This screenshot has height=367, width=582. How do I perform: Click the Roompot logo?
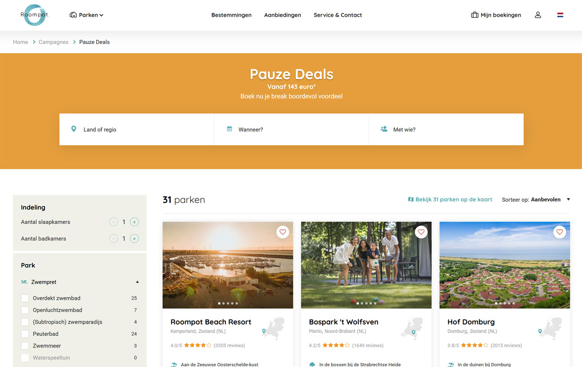click(35, 15)
